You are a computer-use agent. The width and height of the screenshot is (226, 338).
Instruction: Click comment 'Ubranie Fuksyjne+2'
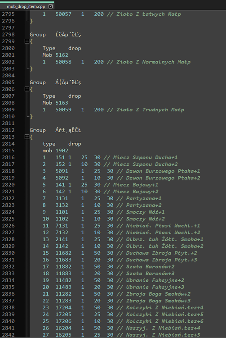point(155,280)
